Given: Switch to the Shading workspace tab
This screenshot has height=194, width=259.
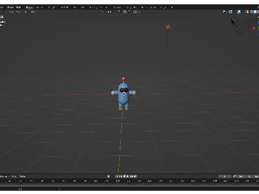Looking at the screenshot, I should [93, 8].
